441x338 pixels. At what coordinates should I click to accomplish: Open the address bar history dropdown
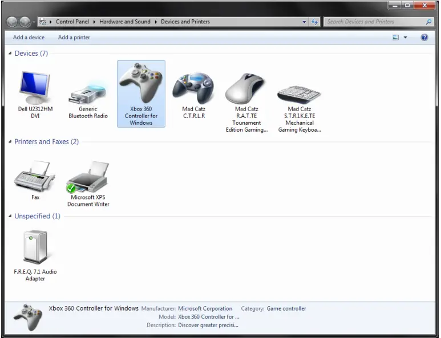[304, 22]
